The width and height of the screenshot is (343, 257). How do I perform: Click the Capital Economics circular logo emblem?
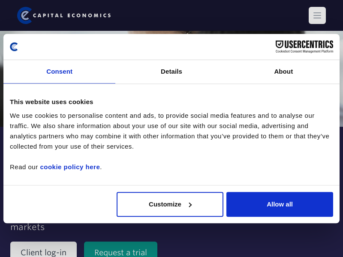pyautogui.click(x=24, y=15)
